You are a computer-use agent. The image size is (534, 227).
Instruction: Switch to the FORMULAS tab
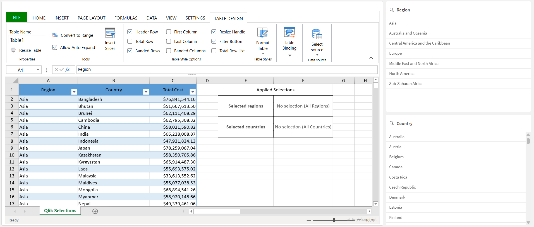pyautogui.click(x=126, y=18)
